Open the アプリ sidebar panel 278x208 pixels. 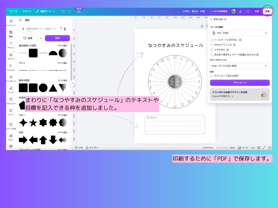click(11, 112)
